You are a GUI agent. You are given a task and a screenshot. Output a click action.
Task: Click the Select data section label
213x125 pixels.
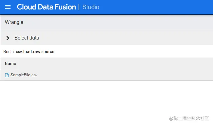click(x=27, y=38)
